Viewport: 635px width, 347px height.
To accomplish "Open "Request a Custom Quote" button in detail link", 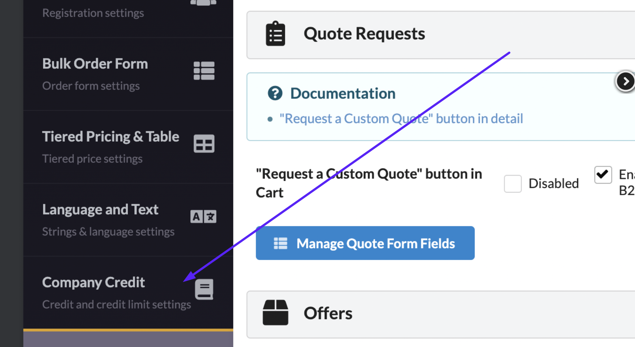I will [x=401, y=119].
